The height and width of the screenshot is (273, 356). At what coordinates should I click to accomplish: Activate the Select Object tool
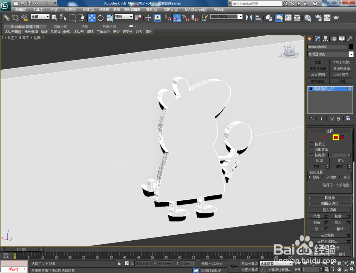[x=54, y=17]
